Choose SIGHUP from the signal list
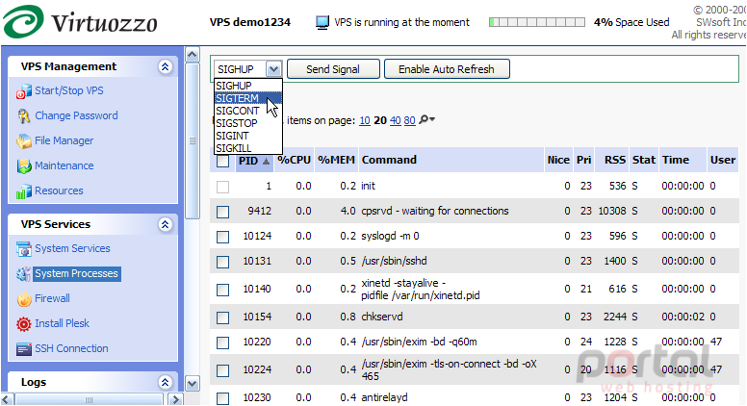 click(x=248, y=86)
